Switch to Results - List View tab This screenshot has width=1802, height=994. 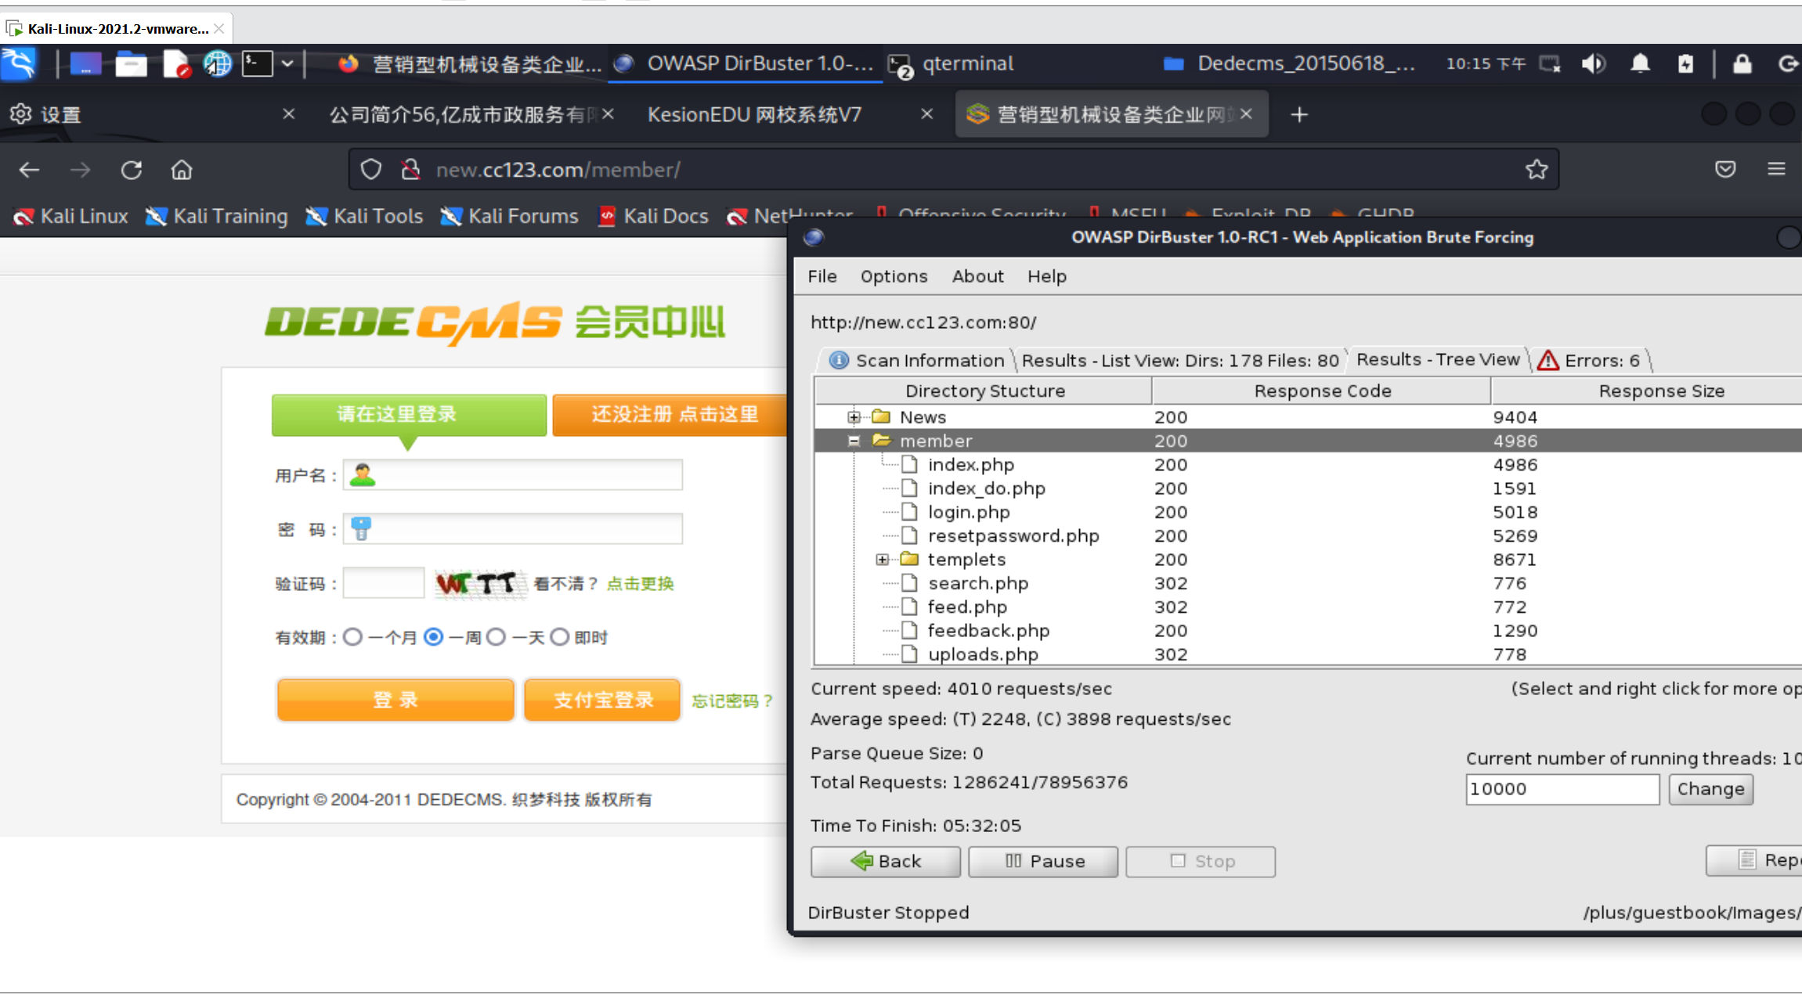1180,360
